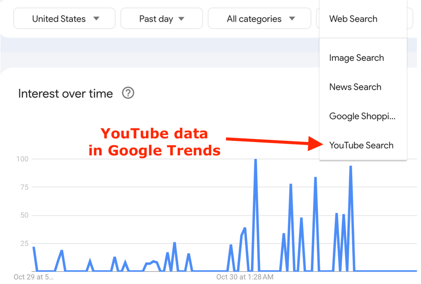Click the Past day dropdown chevron
Image resolution: width=421 pixels, height=284 pixels.
pyautogui.click(x=181, y=18)
